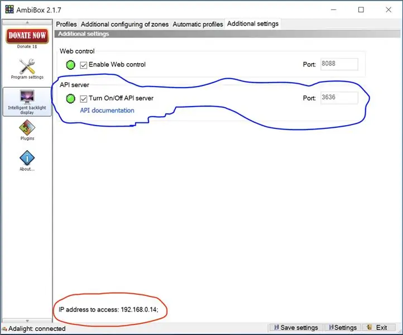Click the API server green status indicator
403x335 pixels.
[x=70, y=98]
